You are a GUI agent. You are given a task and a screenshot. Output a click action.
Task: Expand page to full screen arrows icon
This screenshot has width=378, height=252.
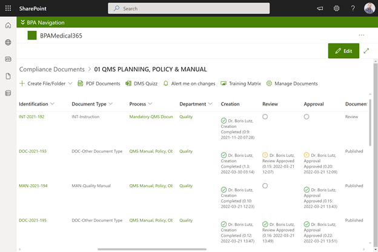click(366, 51)
